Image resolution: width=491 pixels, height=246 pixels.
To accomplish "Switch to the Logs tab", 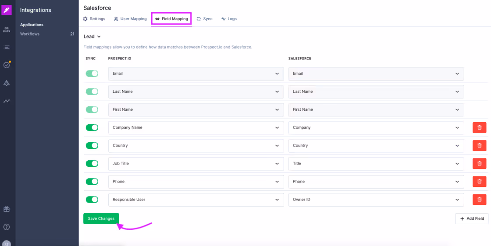I will coord(229,19).
